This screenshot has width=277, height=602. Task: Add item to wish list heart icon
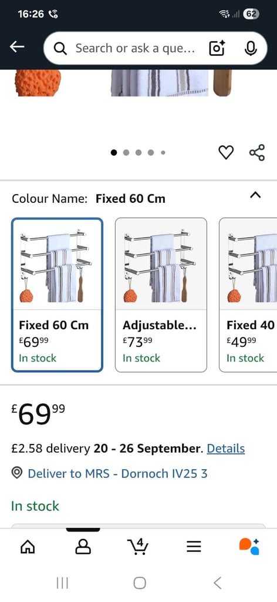click(226, 152)
